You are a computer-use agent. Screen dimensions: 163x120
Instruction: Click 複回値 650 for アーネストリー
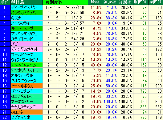pos(156,102)
